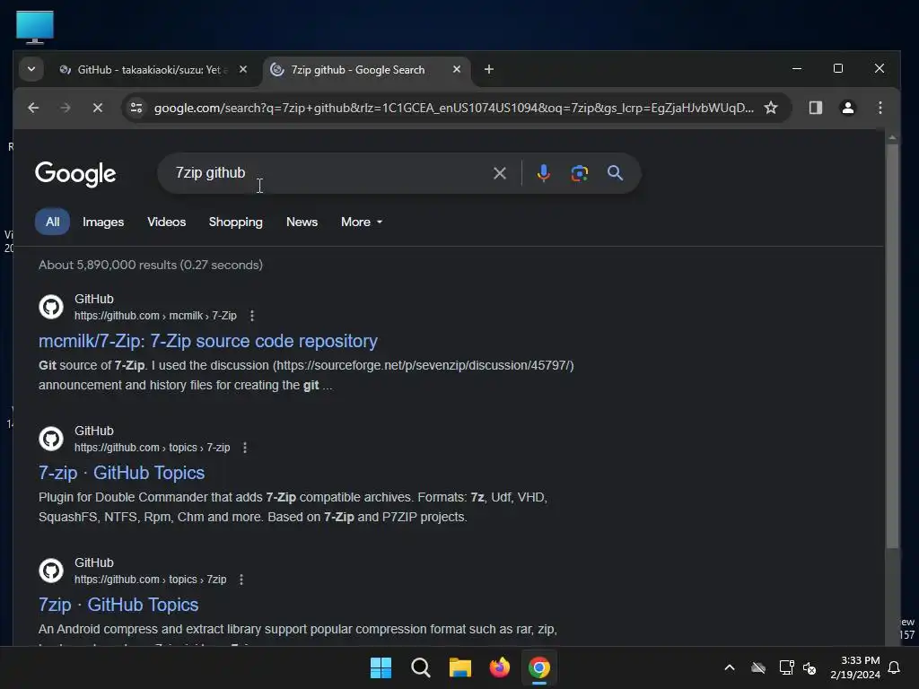Open the 7zip · GitHub Topics link

click(118, 605)
